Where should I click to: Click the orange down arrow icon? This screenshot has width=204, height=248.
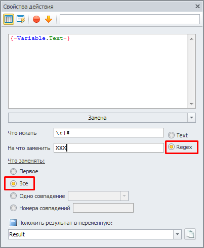[49, 19]
